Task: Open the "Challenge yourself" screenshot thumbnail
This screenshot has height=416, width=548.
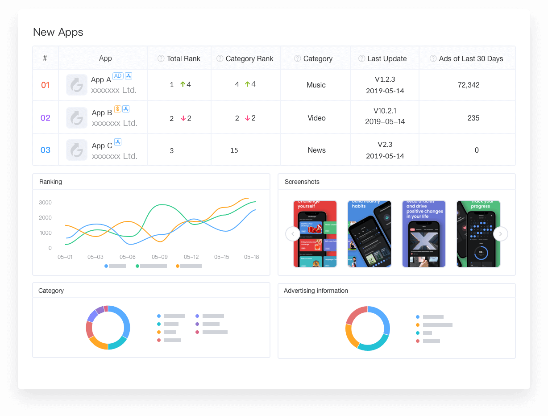Action: (x=315, y=233)
